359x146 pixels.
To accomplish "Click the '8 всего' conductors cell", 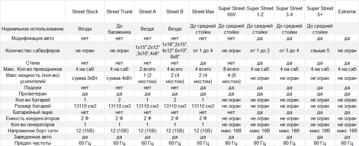I will point(231,69).
